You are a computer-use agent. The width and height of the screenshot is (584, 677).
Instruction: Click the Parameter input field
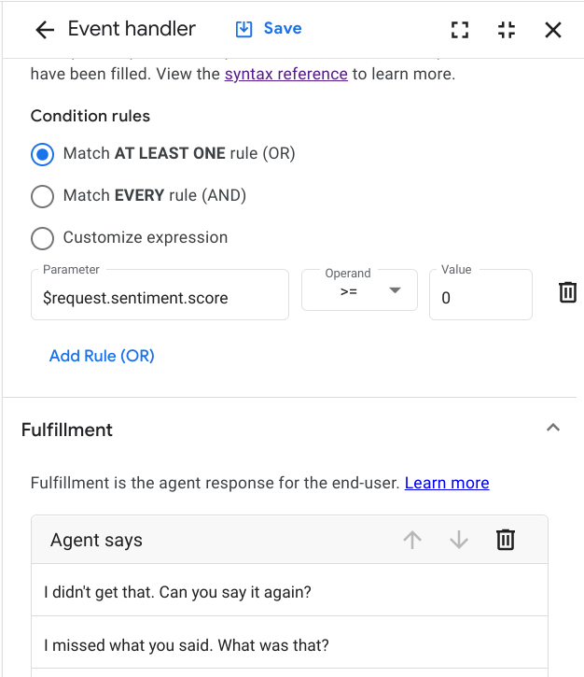click(x=160, y=298)
